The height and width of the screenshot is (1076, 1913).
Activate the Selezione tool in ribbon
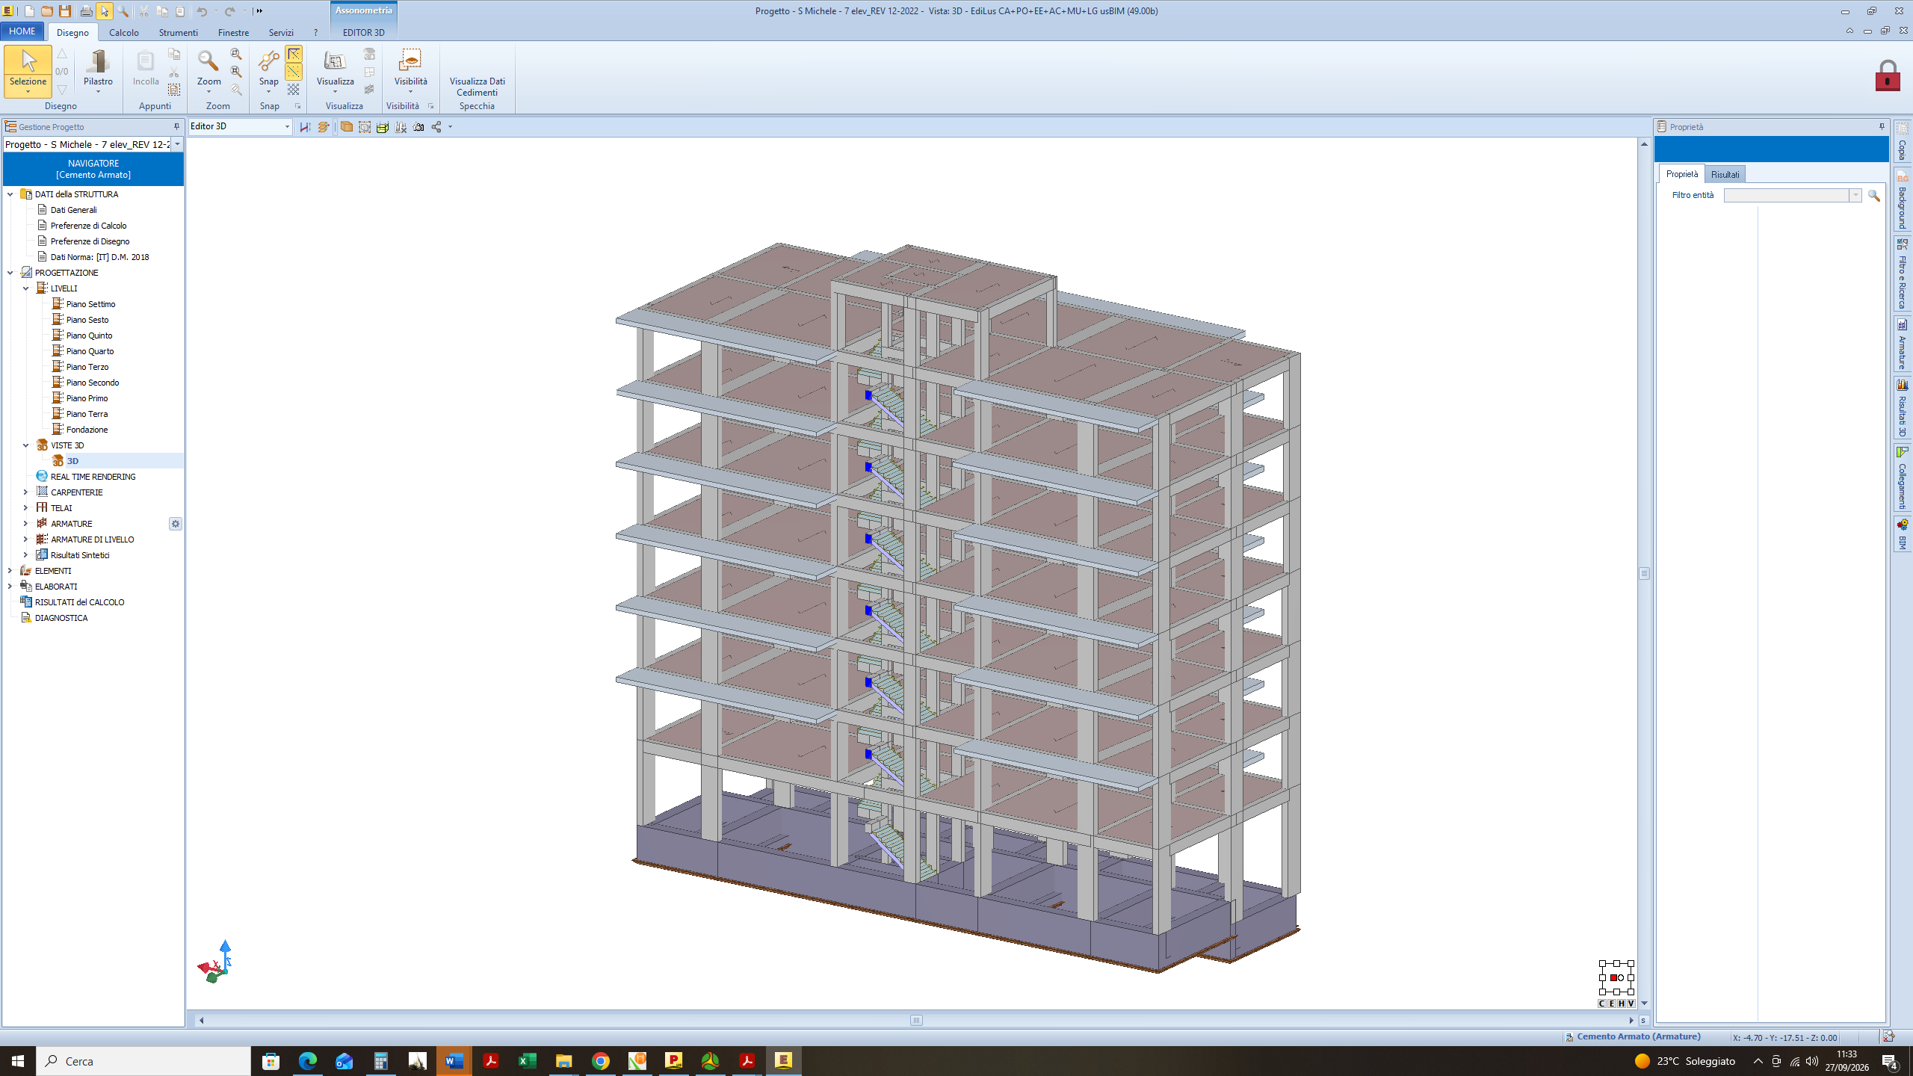point(28,71)
